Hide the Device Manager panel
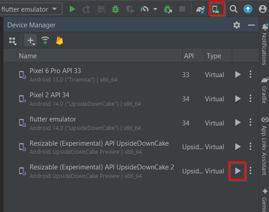This screenshot has height=212, width=269. 252,25
